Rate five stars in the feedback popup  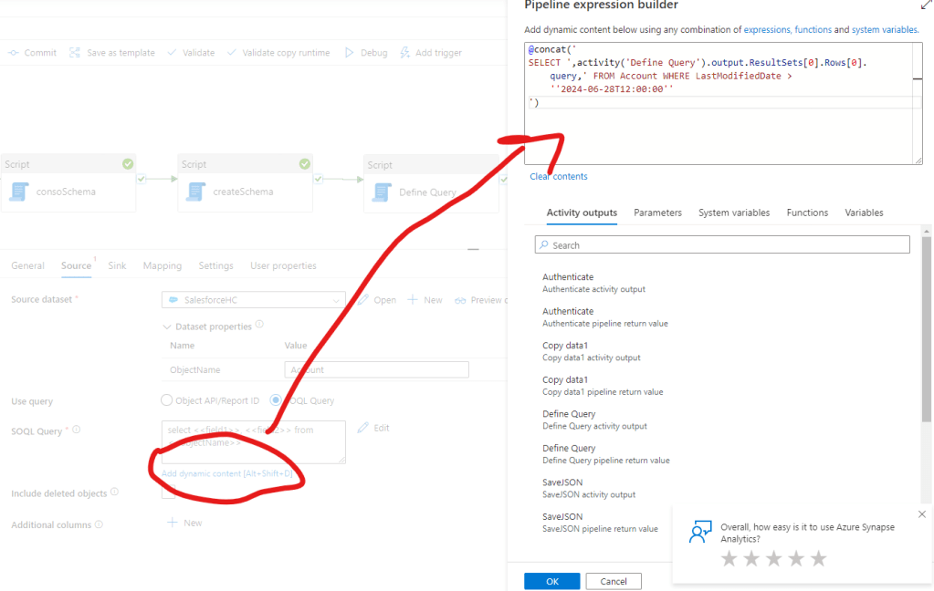818,558
